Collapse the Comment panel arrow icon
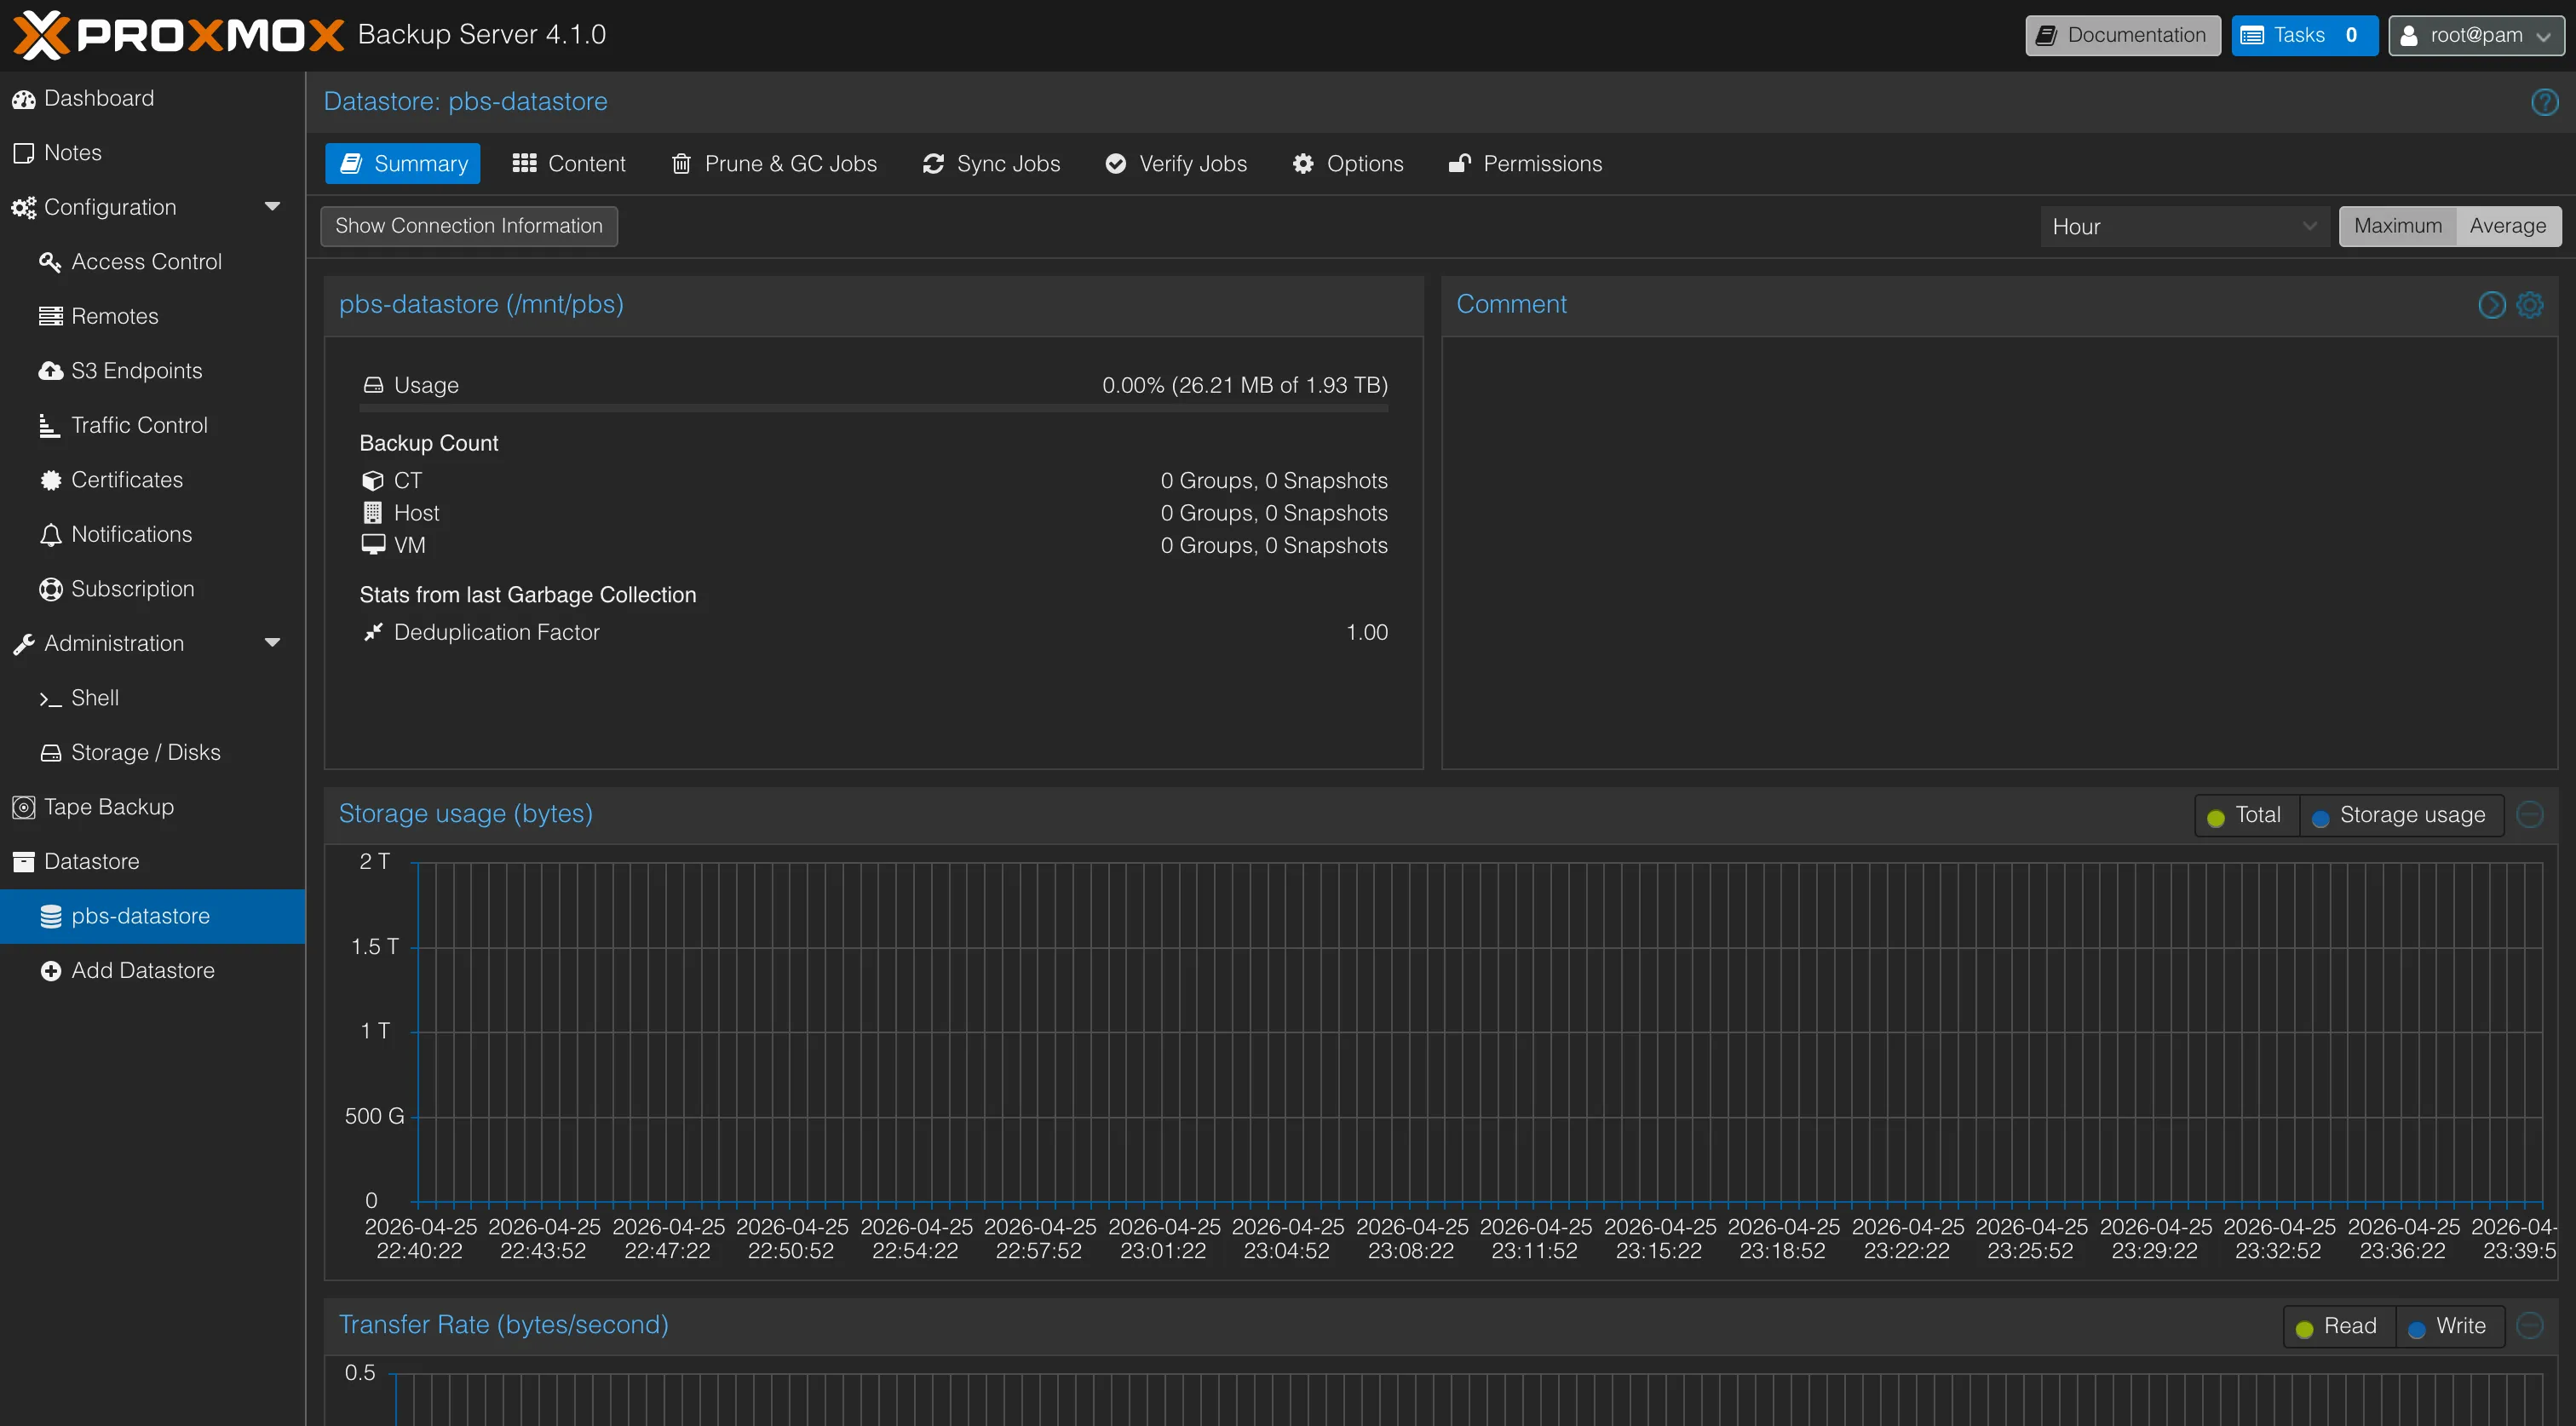2576x1426 pixels. click(2492, 305)
